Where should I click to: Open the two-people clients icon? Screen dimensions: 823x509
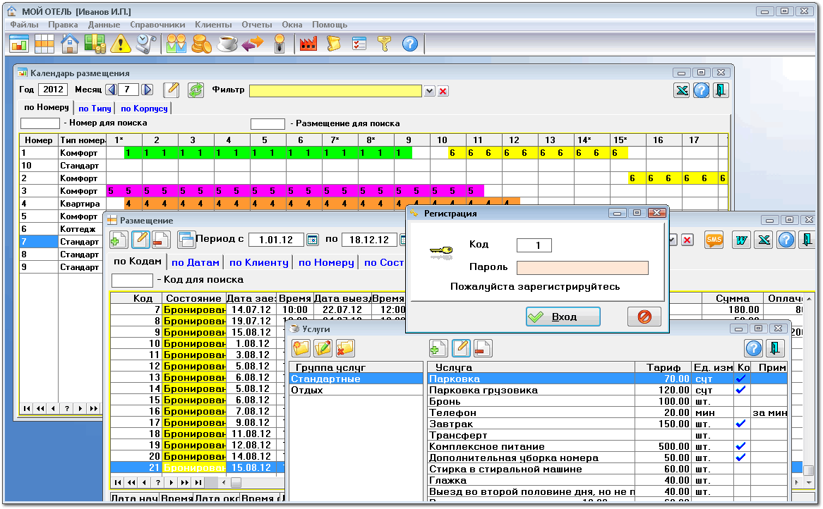[x=176, y=44]
